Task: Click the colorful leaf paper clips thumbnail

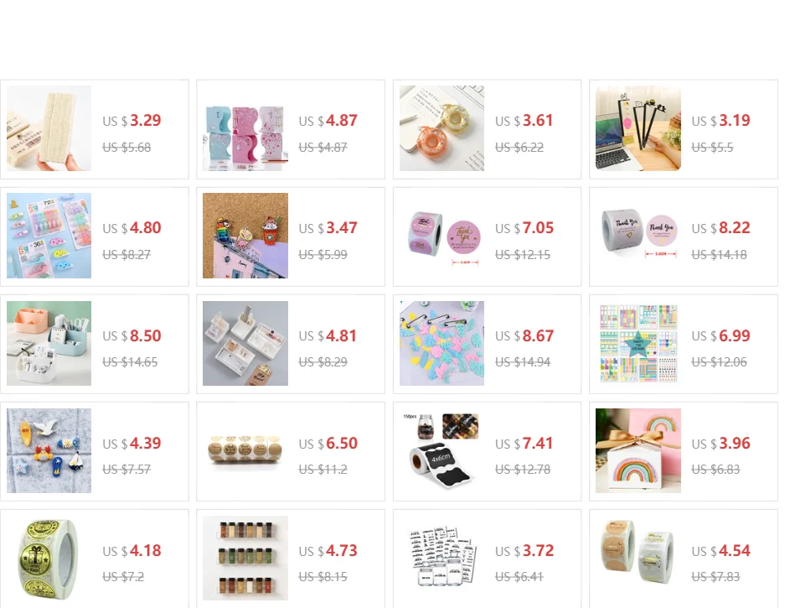Action: [x=441, y=343]
